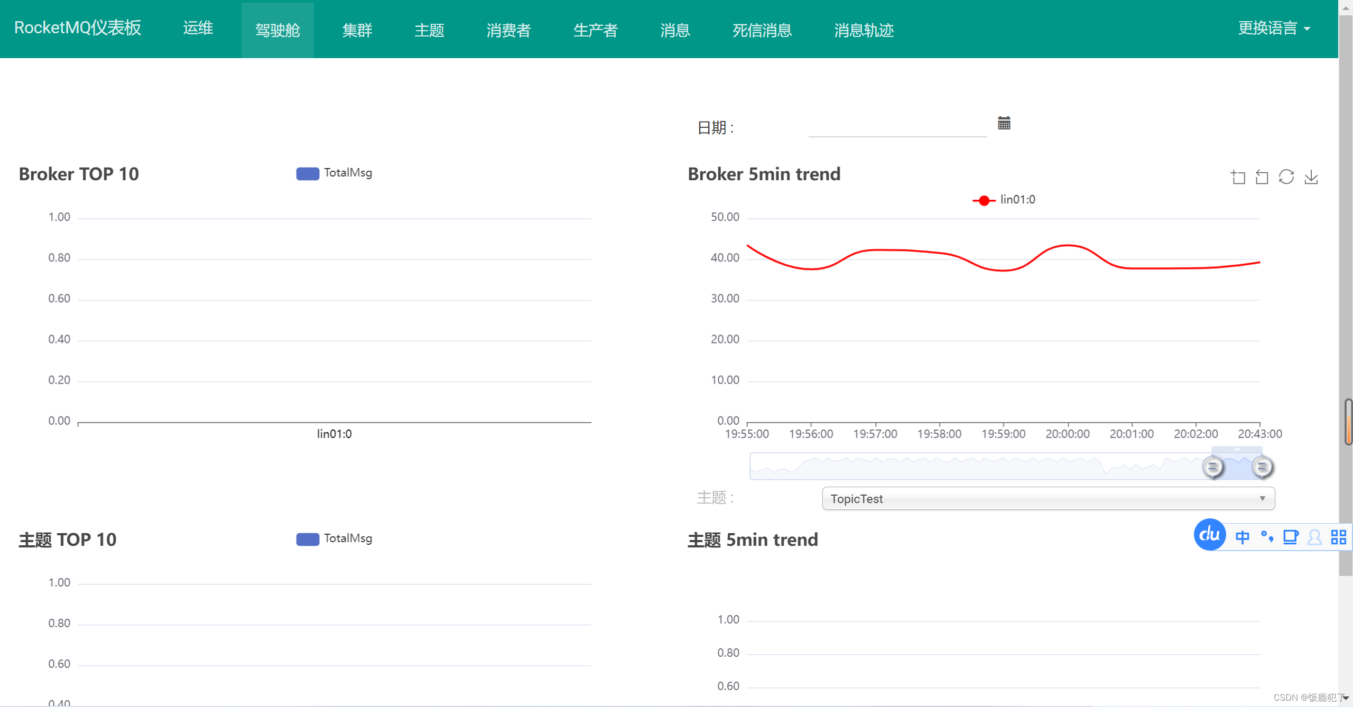The height and width of the screenshot is (707, 1353).
Task: Toggle TotalMsg legend in Broker TOP 10
Action: click(334, 173)
